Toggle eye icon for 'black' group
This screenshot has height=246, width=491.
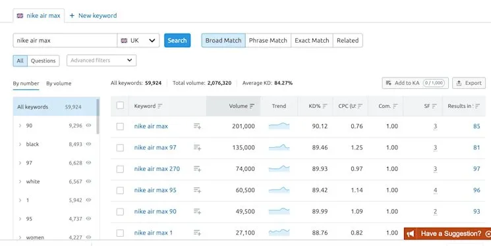(88, 144)
